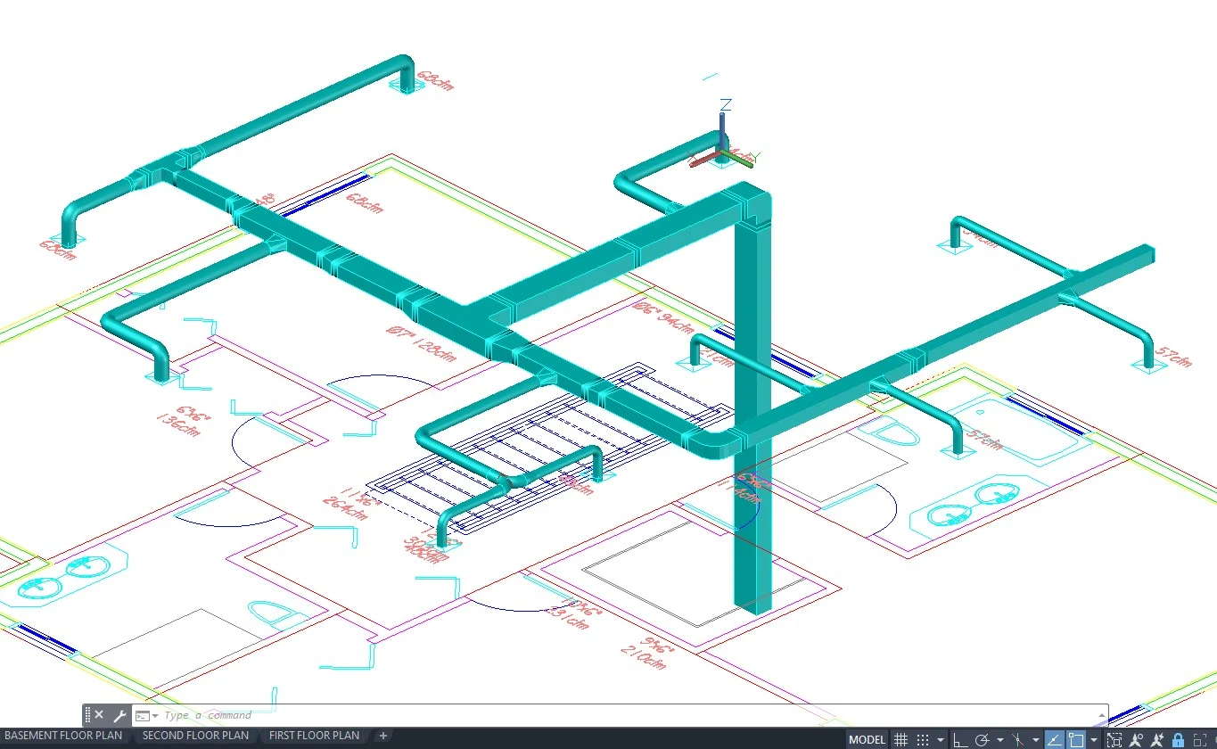The height and width of the screenshot is (749, 1217).
Task: Open command line customization wrench
Action: (x=119, y=715)
